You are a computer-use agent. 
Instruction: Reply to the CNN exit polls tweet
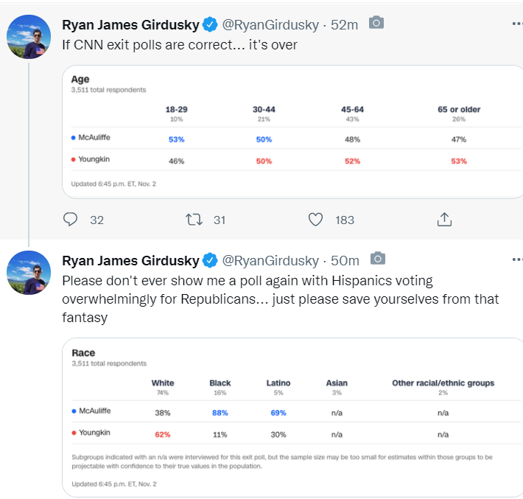[x=71, y=220]
